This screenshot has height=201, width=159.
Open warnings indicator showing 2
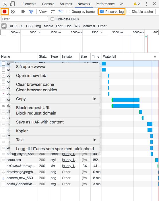tap(137, 4)
